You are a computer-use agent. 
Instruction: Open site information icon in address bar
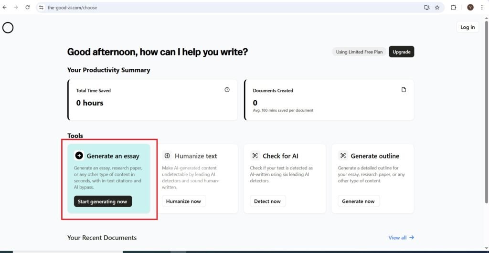point(41,8)
